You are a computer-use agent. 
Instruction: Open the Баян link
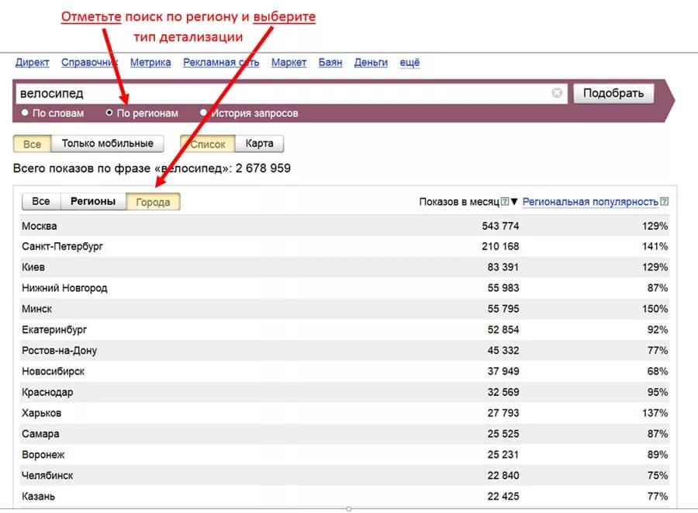330,62
